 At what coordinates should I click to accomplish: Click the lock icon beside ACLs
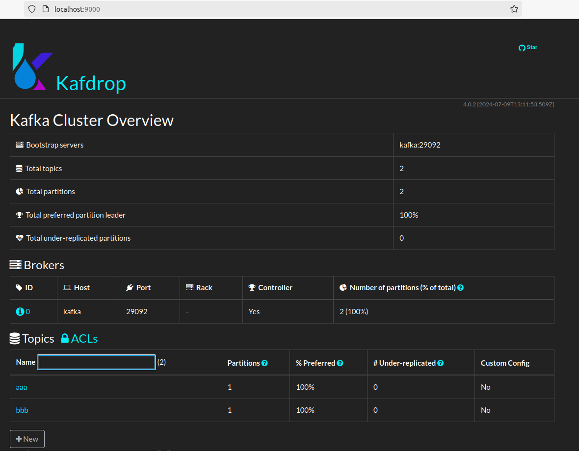coord(65,338)
